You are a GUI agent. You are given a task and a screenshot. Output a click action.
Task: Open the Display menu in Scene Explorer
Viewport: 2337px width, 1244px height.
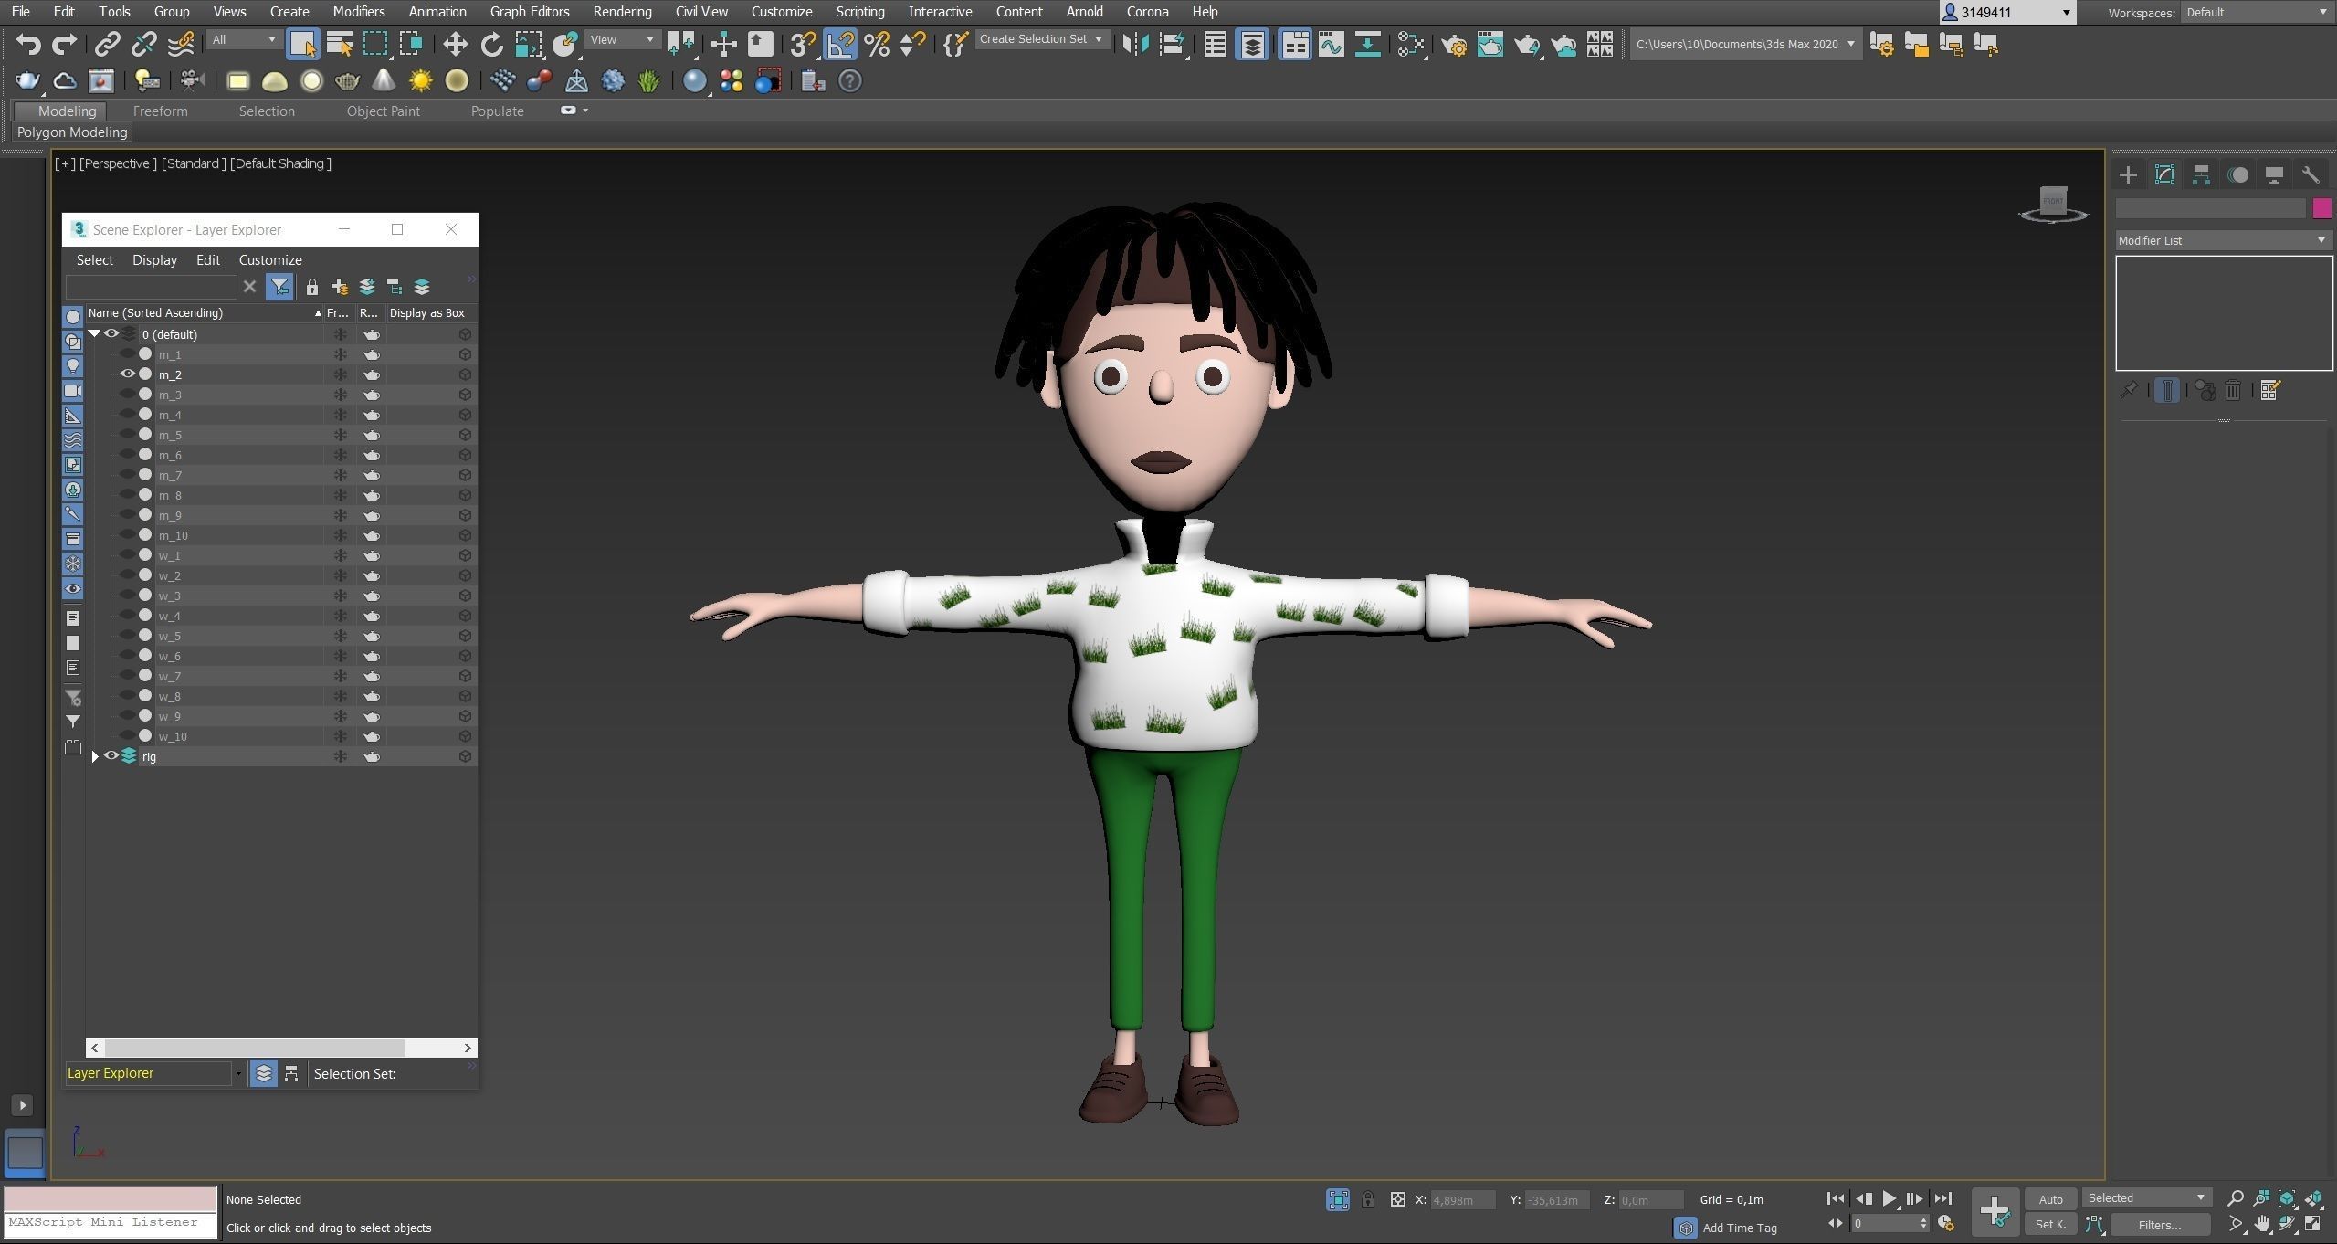point(154,259)
